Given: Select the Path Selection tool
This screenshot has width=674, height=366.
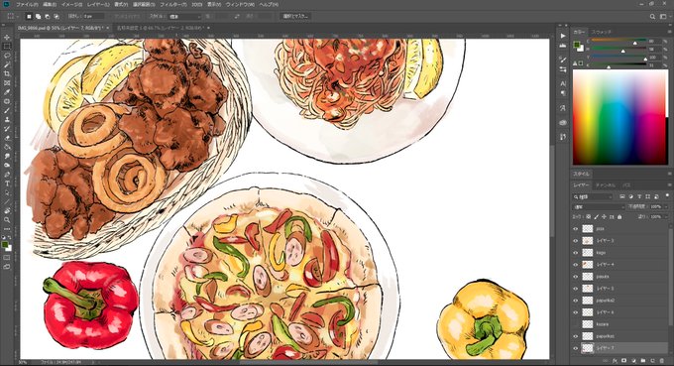Looking at the screenshot, I should pyautogui.click(x=7, y=192).
